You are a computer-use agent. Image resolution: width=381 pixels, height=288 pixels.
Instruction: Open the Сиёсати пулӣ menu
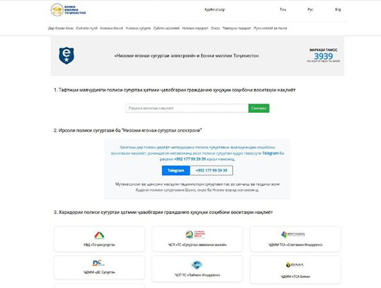click(87, 28)
